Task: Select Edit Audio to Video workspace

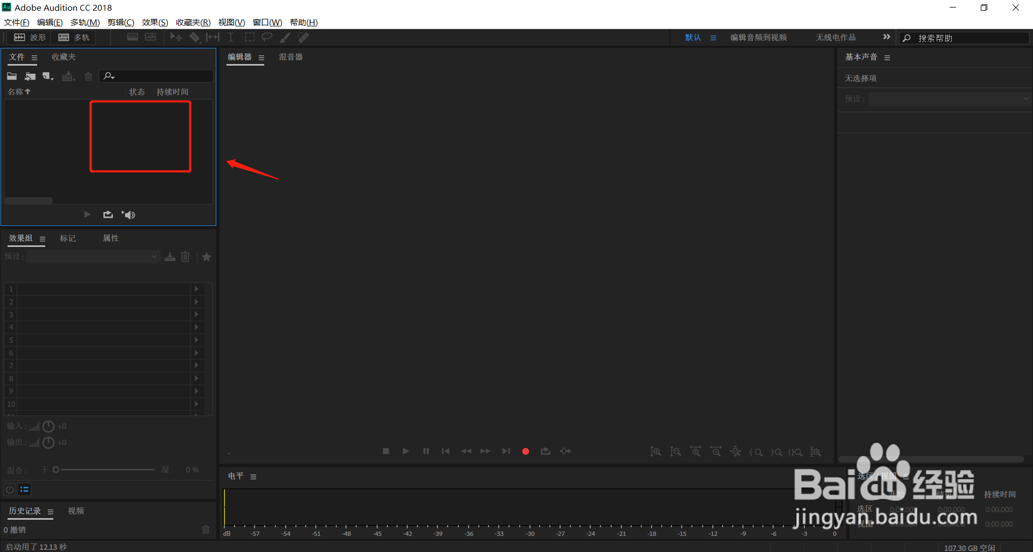Action: [759, 38]
